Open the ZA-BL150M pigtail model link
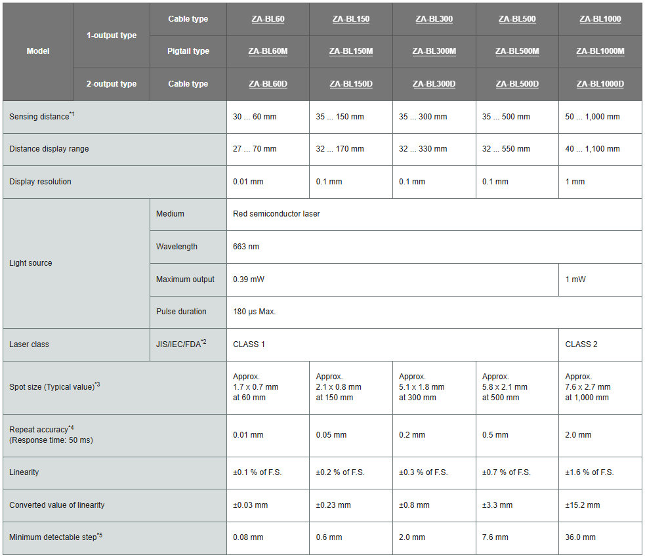Screen dimensions: 645x559 (x=351, y=51)
